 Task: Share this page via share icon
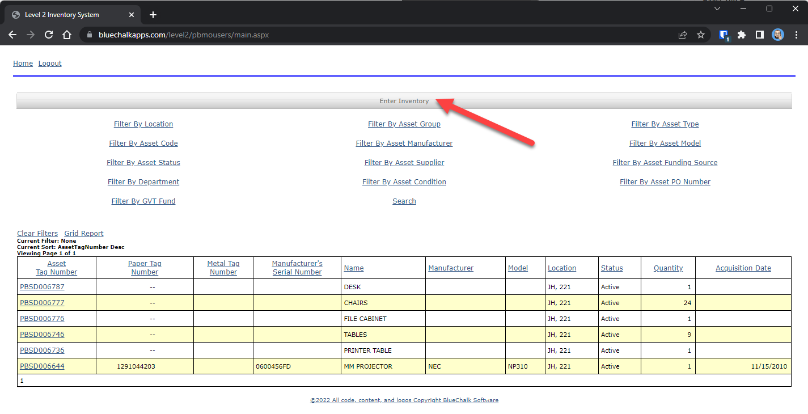(x=683, y=35)
